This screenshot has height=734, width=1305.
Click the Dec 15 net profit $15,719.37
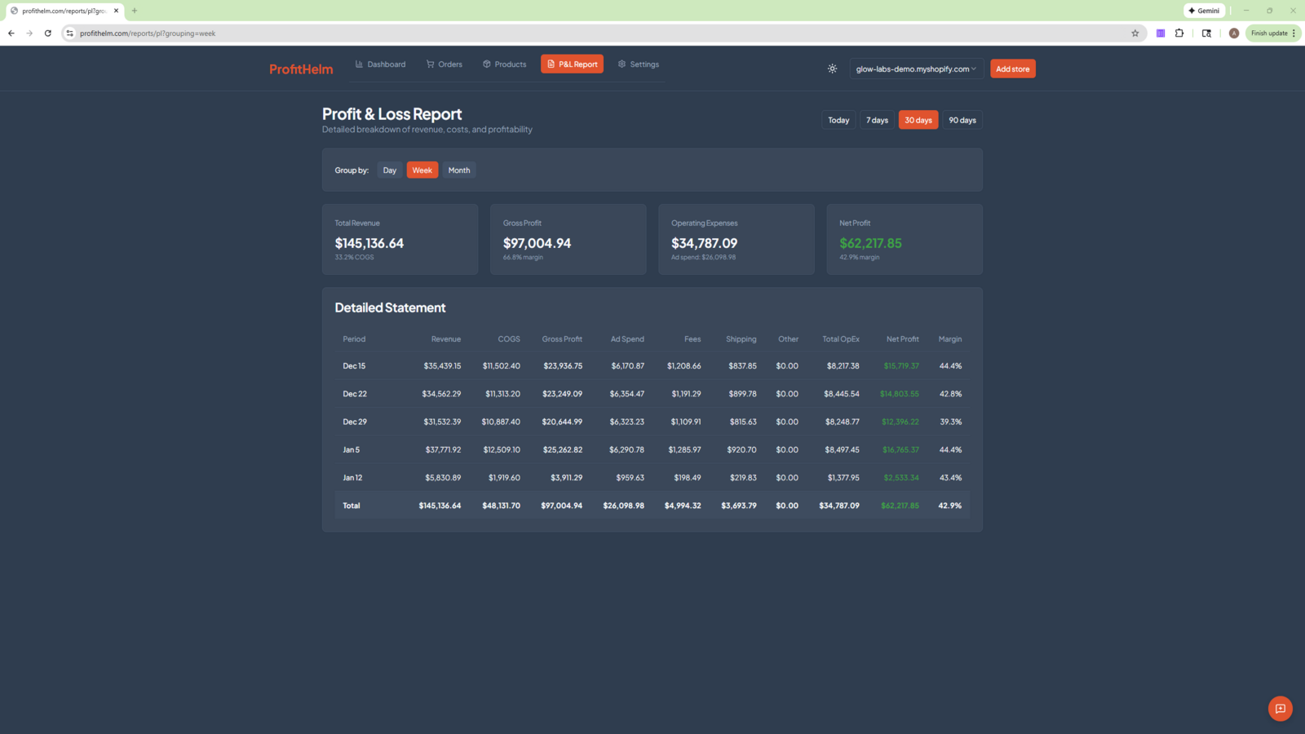point(901,366)
